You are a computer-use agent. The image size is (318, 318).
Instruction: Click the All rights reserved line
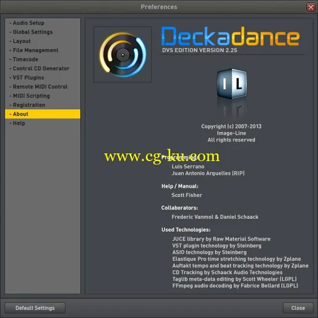click(232, 140)
